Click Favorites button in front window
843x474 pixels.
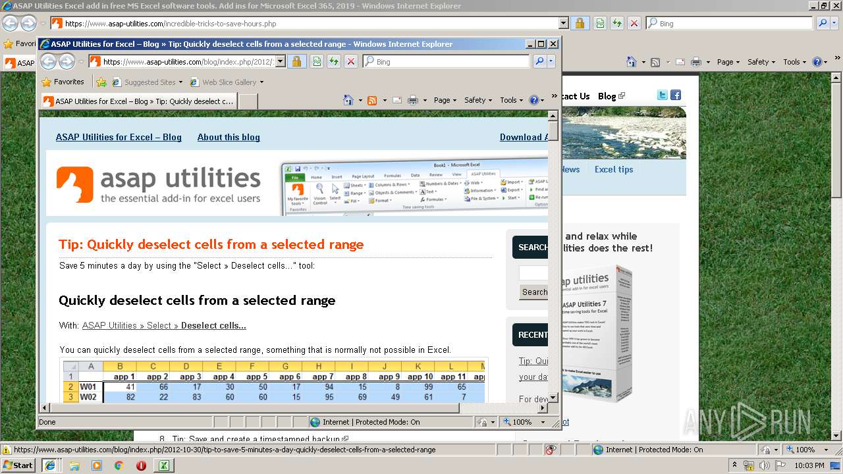pyautogui.click(x=63, y=82)
